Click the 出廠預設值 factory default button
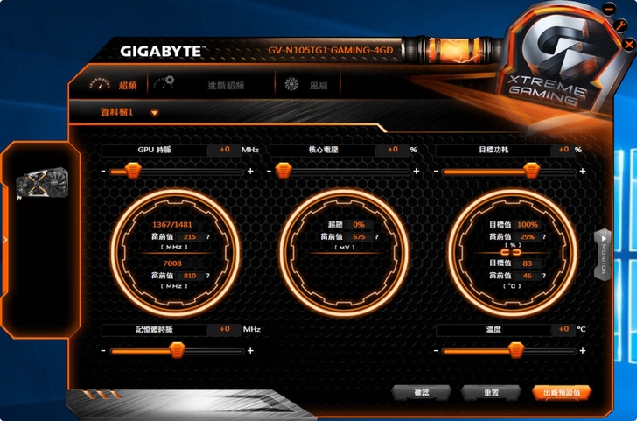 coord(562,392)
